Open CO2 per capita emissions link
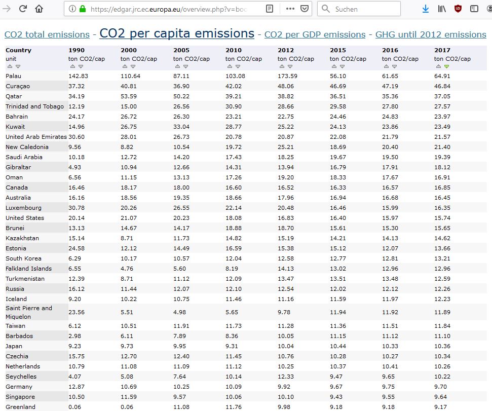This screenshot has width=492, height=411. click(177, 33)
